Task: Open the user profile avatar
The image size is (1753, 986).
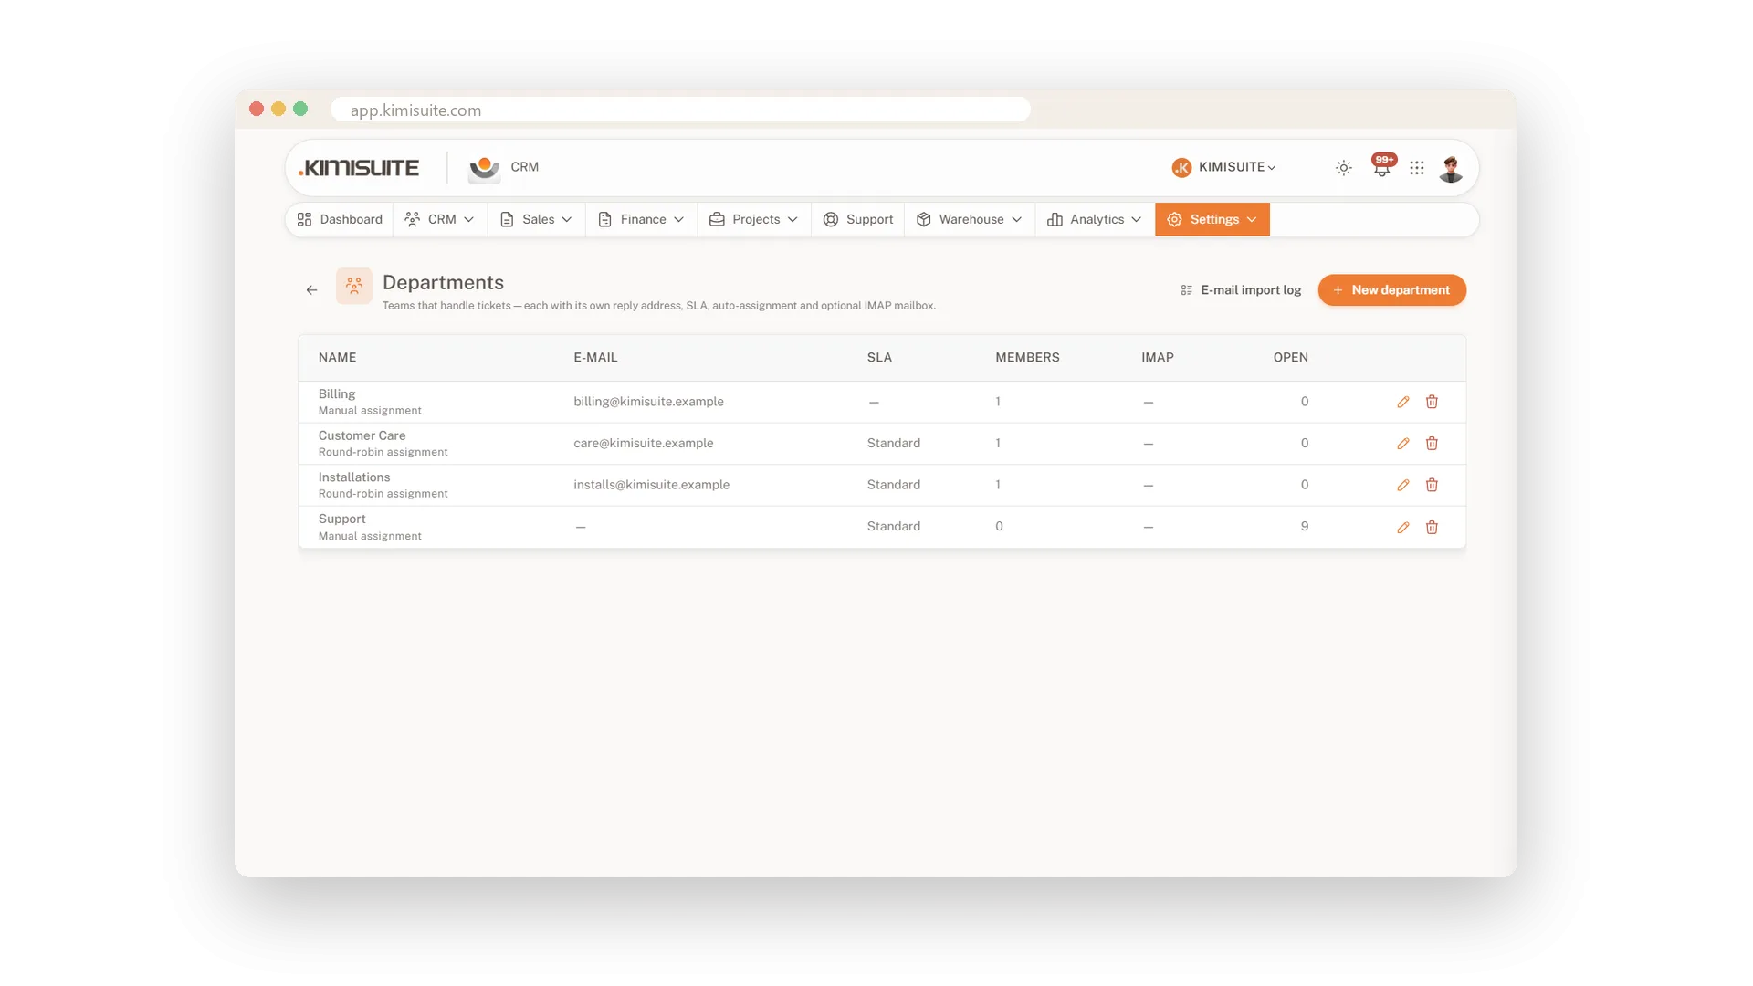Action: pos(1451,168)
